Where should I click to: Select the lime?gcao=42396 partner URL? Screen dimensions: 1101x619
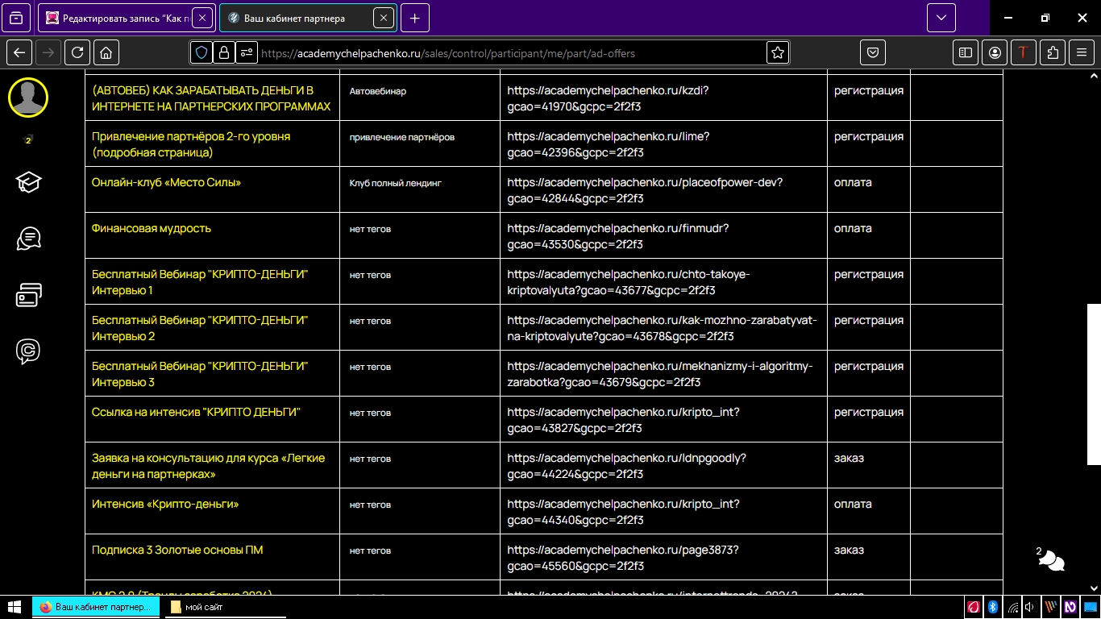coord(609,144)
